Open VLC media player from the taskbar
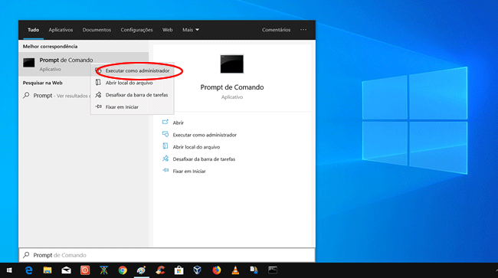498x278 pixels. pos(235,270)
